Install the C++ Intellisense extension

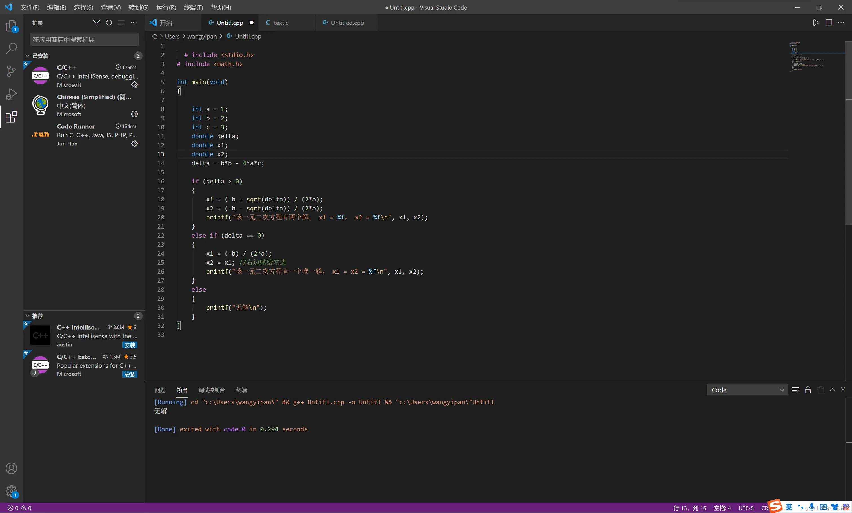point(130,345)
